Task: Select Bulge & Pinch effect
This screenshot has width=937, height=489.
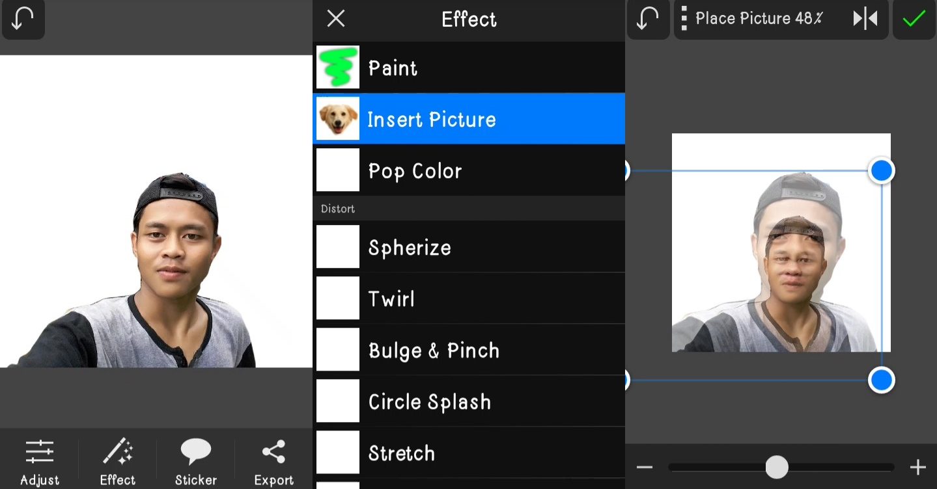Action: (469, 350)
